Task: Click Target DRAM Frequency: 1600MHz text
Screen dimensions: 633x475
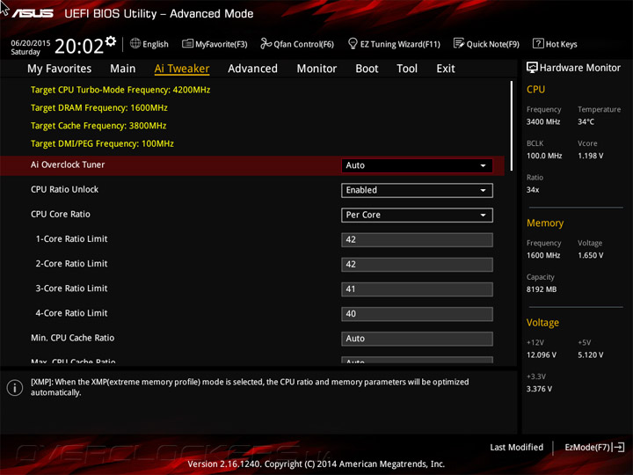Action: tap(98, 108)
